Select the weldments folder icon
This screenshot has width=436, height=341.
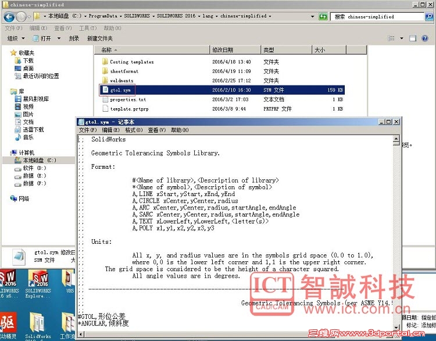click(x=105, y=80)
